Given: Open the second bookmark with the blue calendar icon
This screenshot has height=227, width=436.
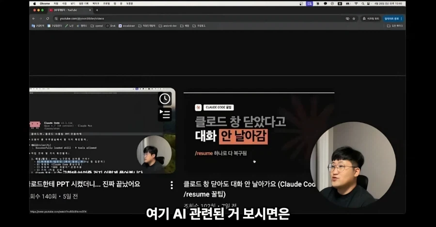Looking at the screenshot, I should (55, 26).
